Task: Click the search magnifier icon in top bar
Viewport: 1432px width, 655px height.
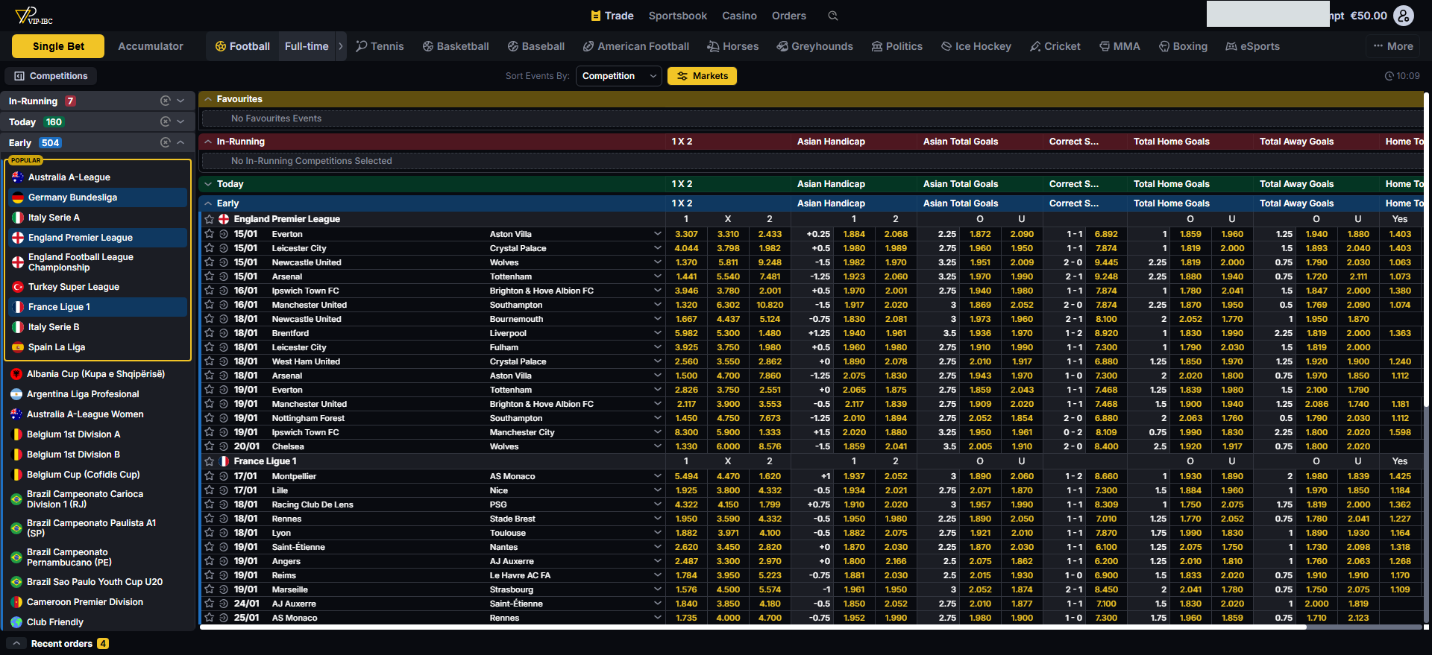Action: pyautogui.click(x=833, y=16)
